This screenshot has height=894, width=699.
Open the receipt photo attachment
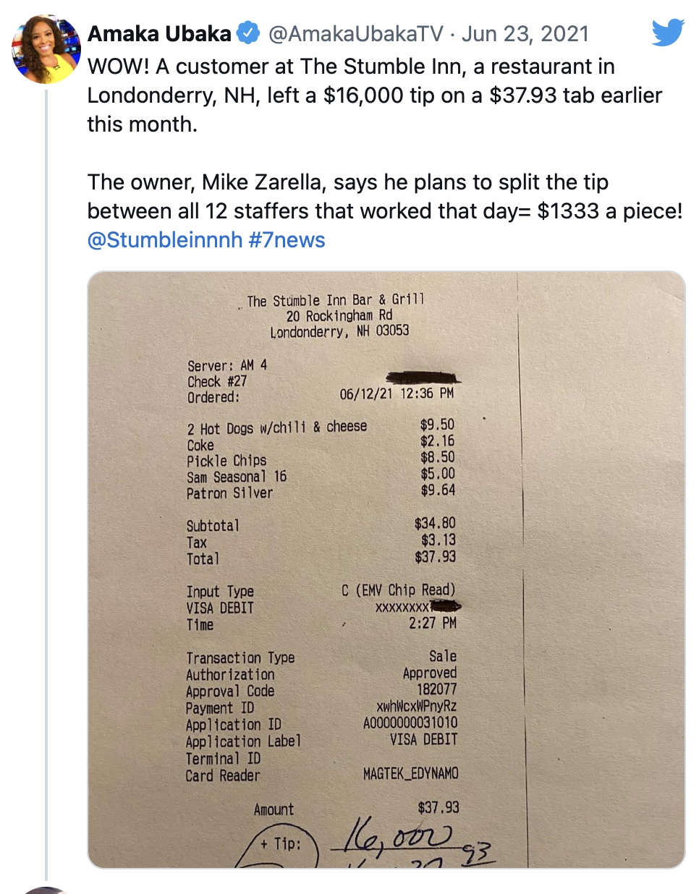point(386,570)
